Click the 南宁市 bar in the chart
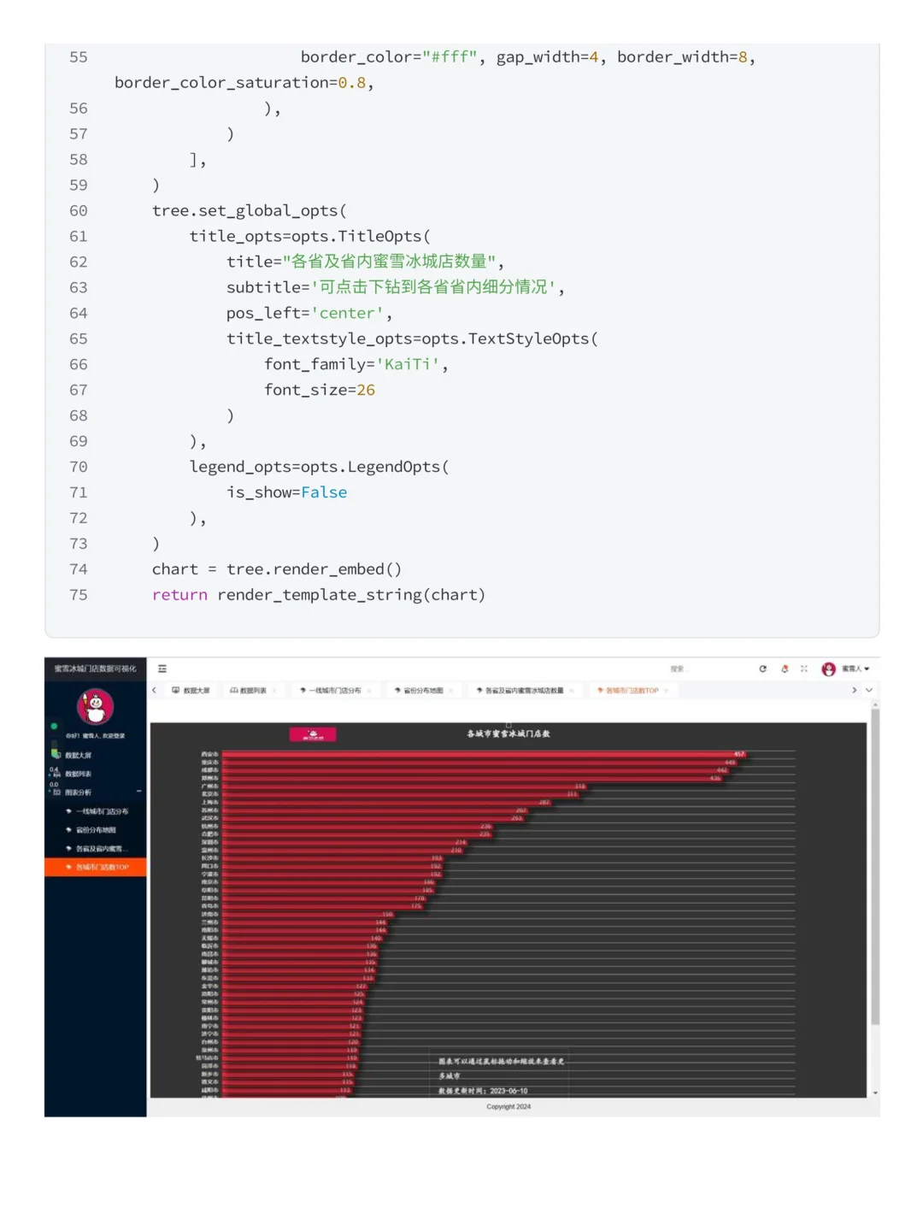This screenshot has width=923, height=1231. [291, 1026]
